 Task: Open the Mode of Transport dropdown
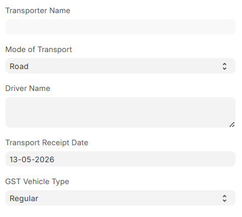point(120,66)
